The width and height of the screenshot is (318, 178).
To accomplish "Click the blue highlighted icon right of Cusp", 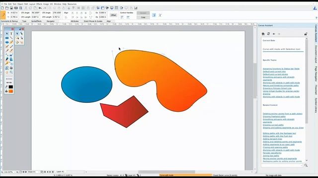I will (154, 15).
